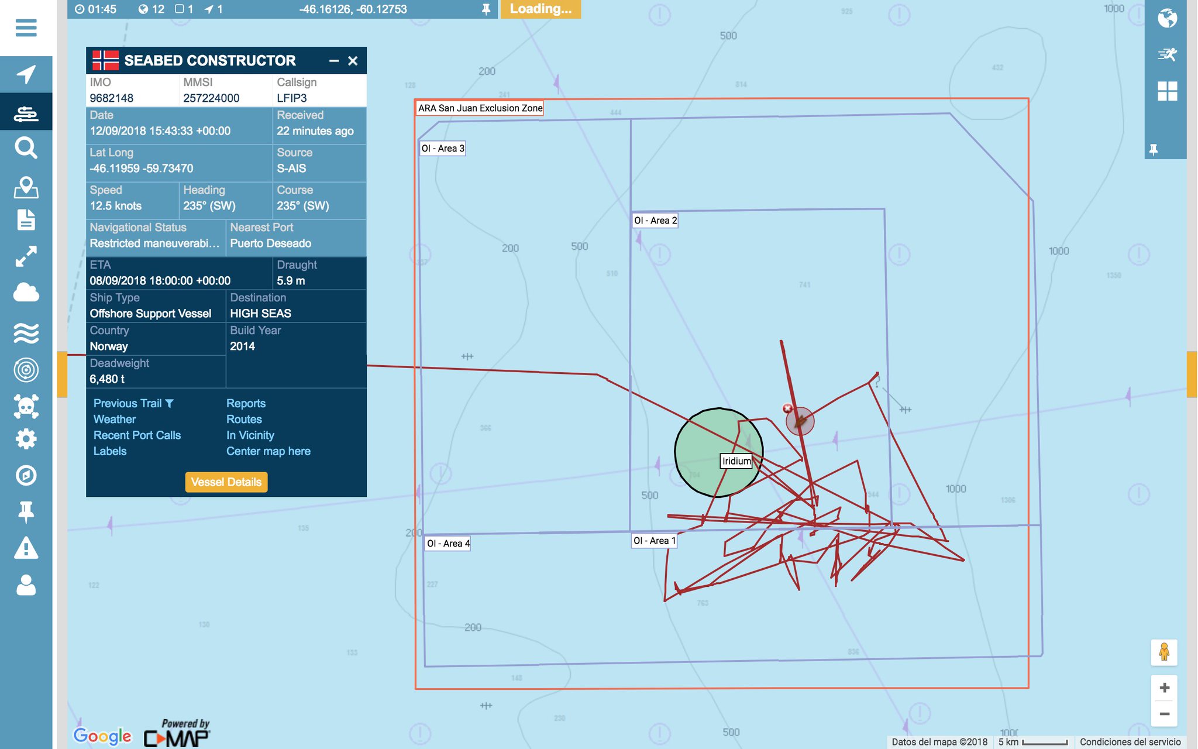Open the weather cloud sidebar icon

pos(26,292)
